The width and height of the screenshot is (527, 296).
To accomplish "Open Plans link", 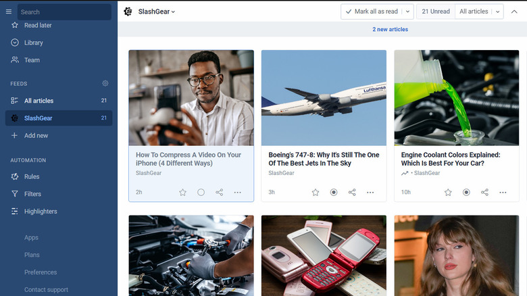I will pos(32,255).
